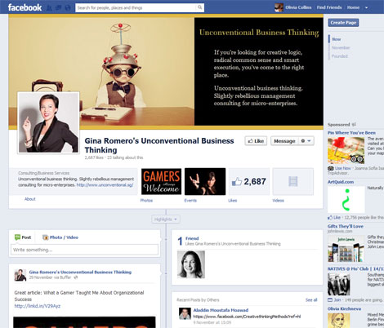The image size is (384, 328).
Task: Open messages icon in top bar
Action: [58, 7]
